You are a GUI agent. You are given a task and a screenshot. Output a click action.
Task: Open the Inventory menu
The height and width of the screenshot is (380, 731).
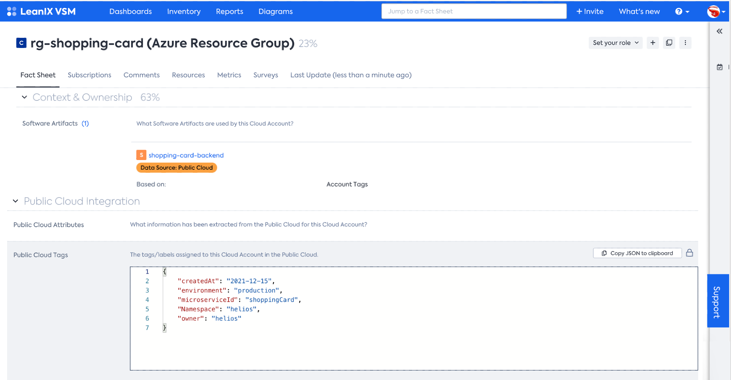[184, 12]
